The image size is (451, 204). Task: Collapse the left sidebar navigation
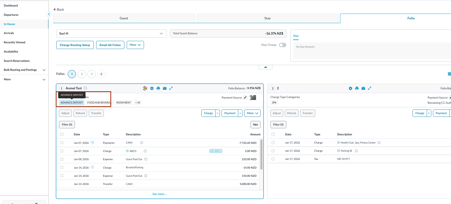click(49, 14)
